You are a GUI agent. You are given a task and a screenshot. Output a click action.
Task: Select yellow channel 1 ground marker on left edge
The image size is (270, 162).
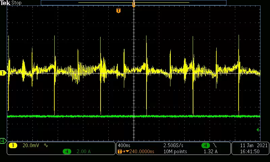[3, 73]
